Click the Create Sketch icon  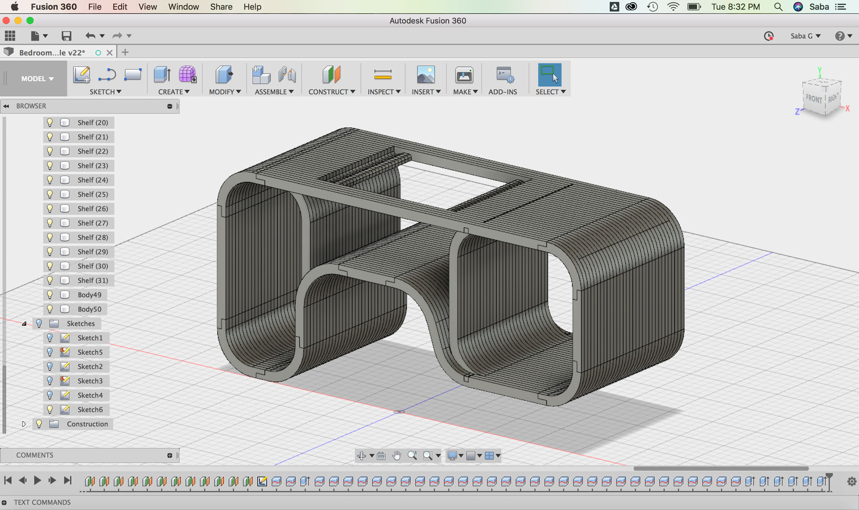click(81, 74)
